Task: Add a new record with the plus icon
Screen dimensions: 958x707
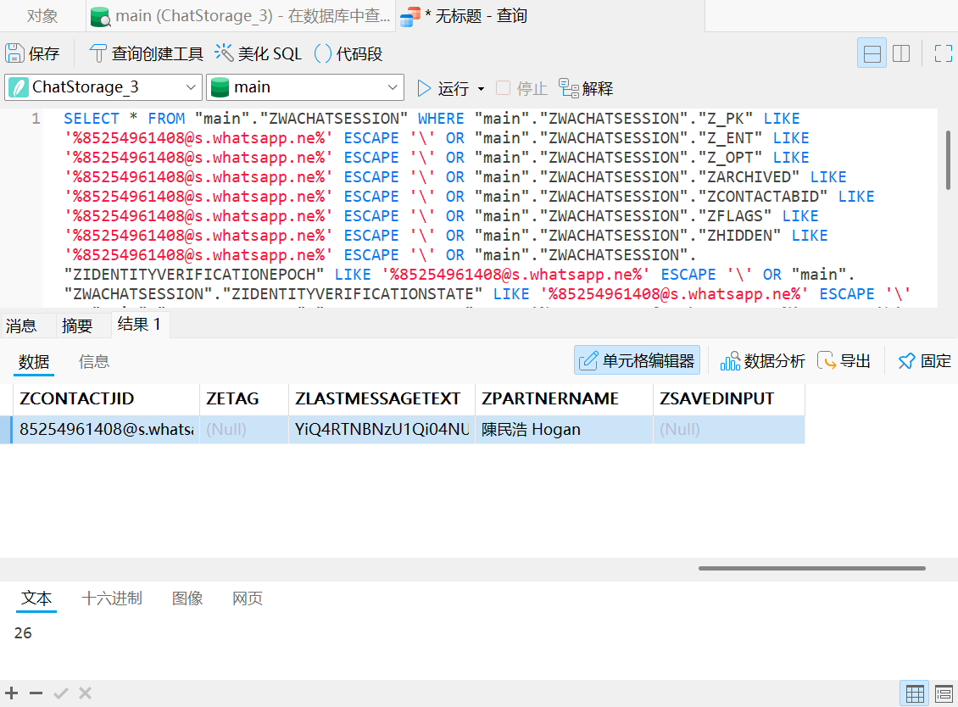Action: [x=12, y=693]
